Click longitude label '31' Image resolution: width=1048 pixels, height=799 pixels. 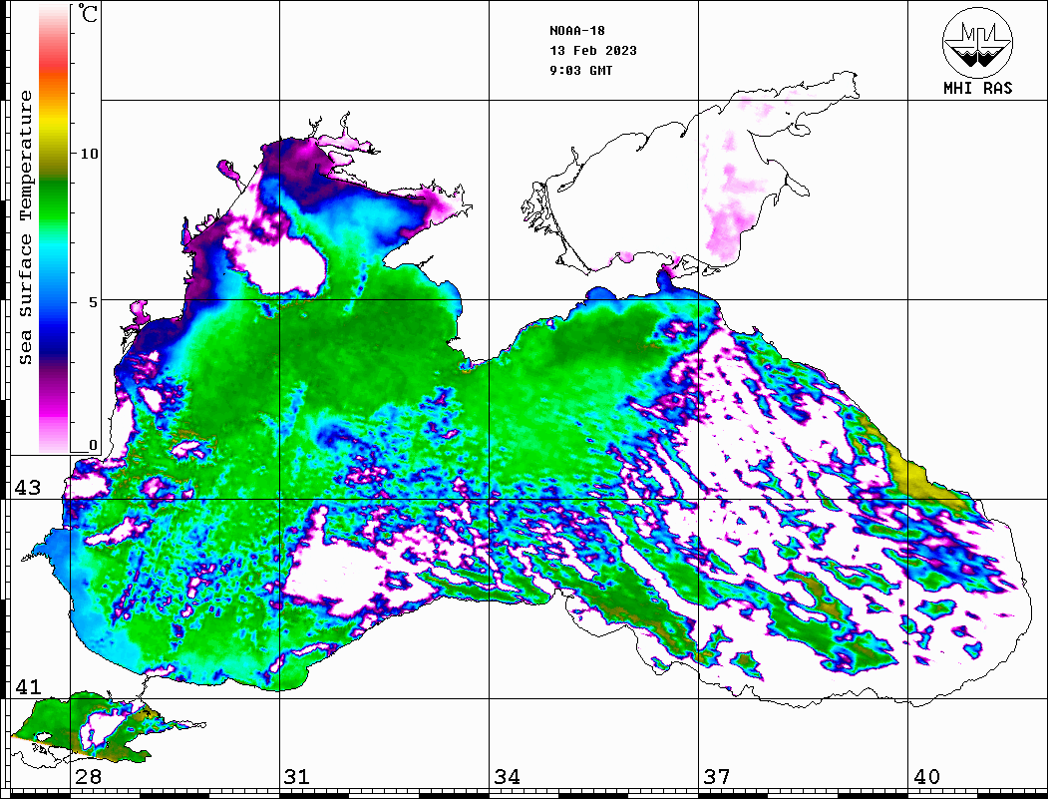pyautogui.click(x=297, y=777)
